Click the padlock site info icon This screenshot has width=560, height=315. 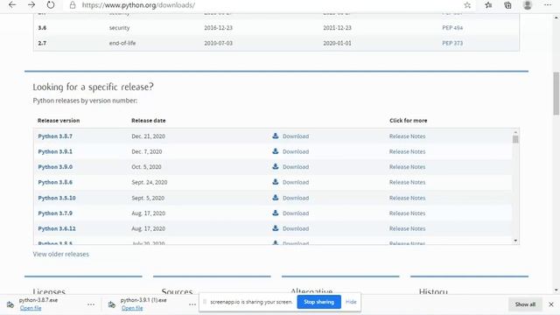coord(73,5)
